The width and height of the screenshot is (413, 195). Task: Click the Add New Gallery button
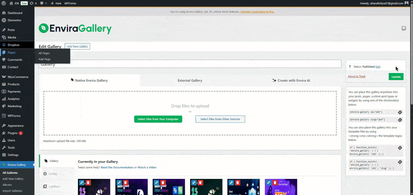click(x=77, y=46)
